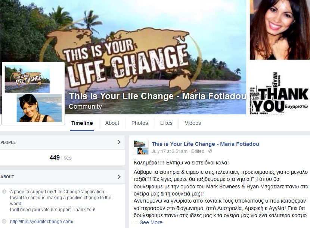Click the post author avatar thumbnail
The width and height of the screenshot is (310, 228).
click(x=141, y=147)
